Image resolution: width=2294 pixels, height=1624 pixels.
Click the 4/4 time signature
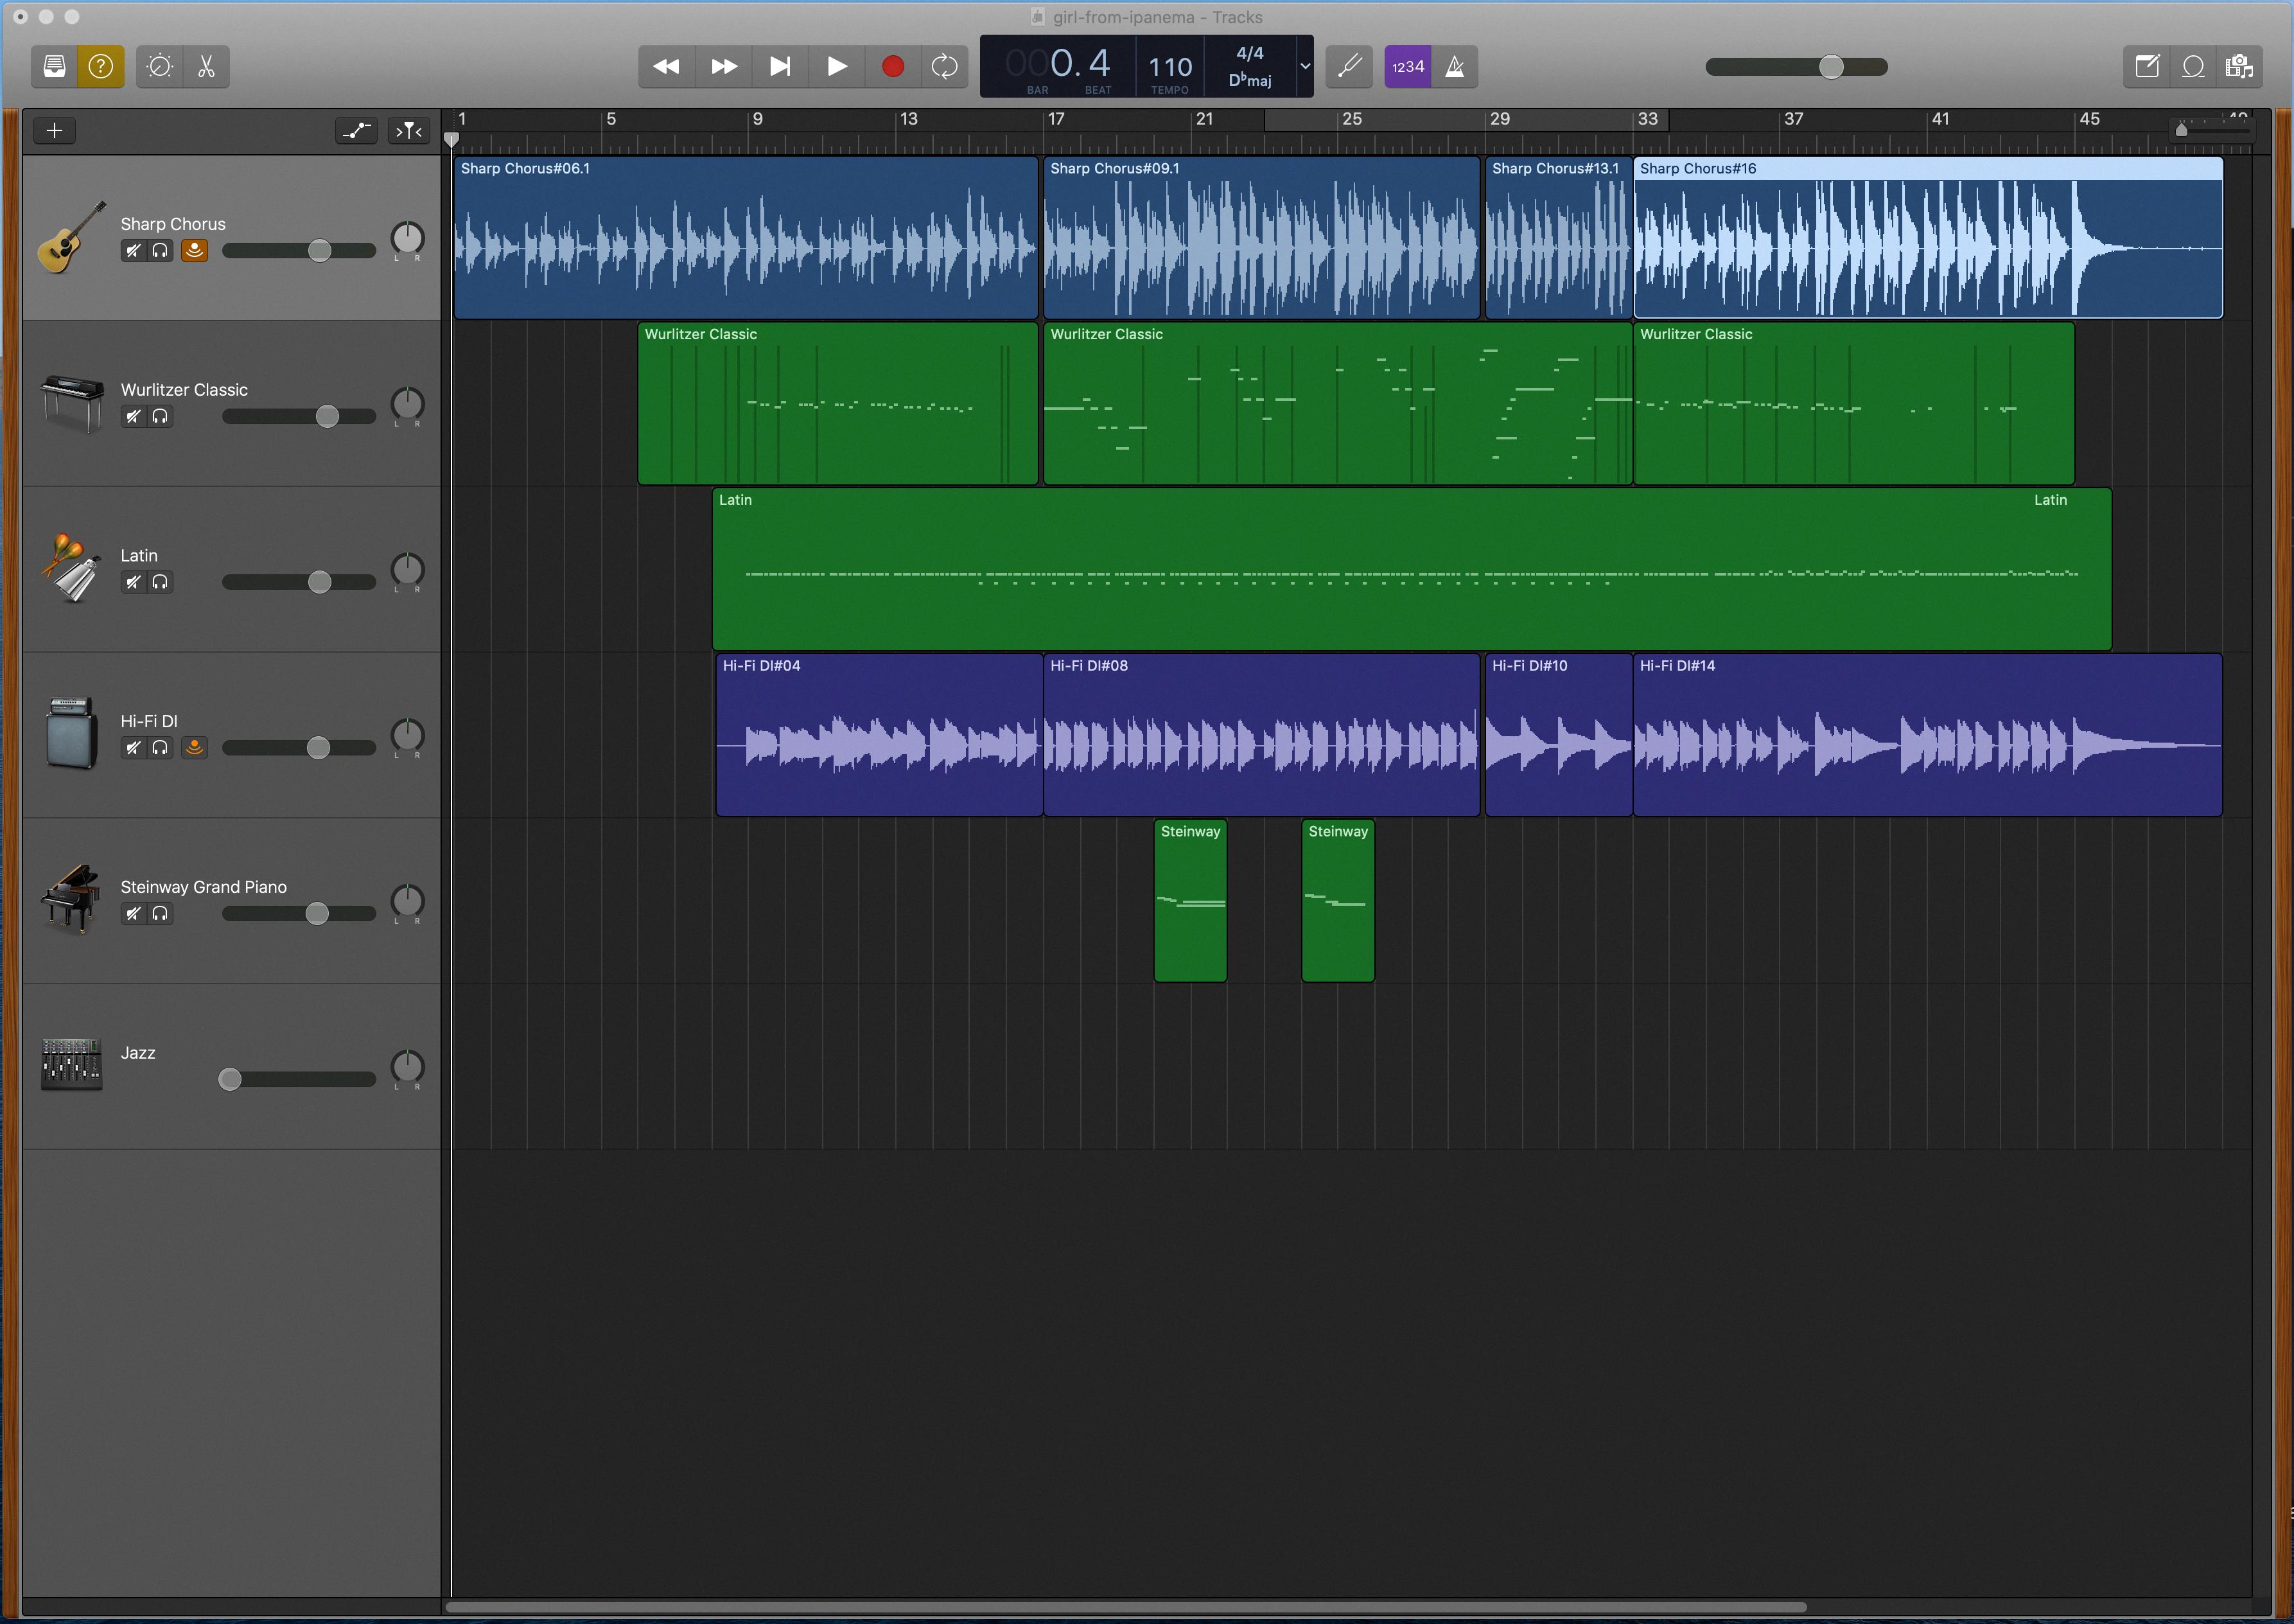pos(1250,53)
